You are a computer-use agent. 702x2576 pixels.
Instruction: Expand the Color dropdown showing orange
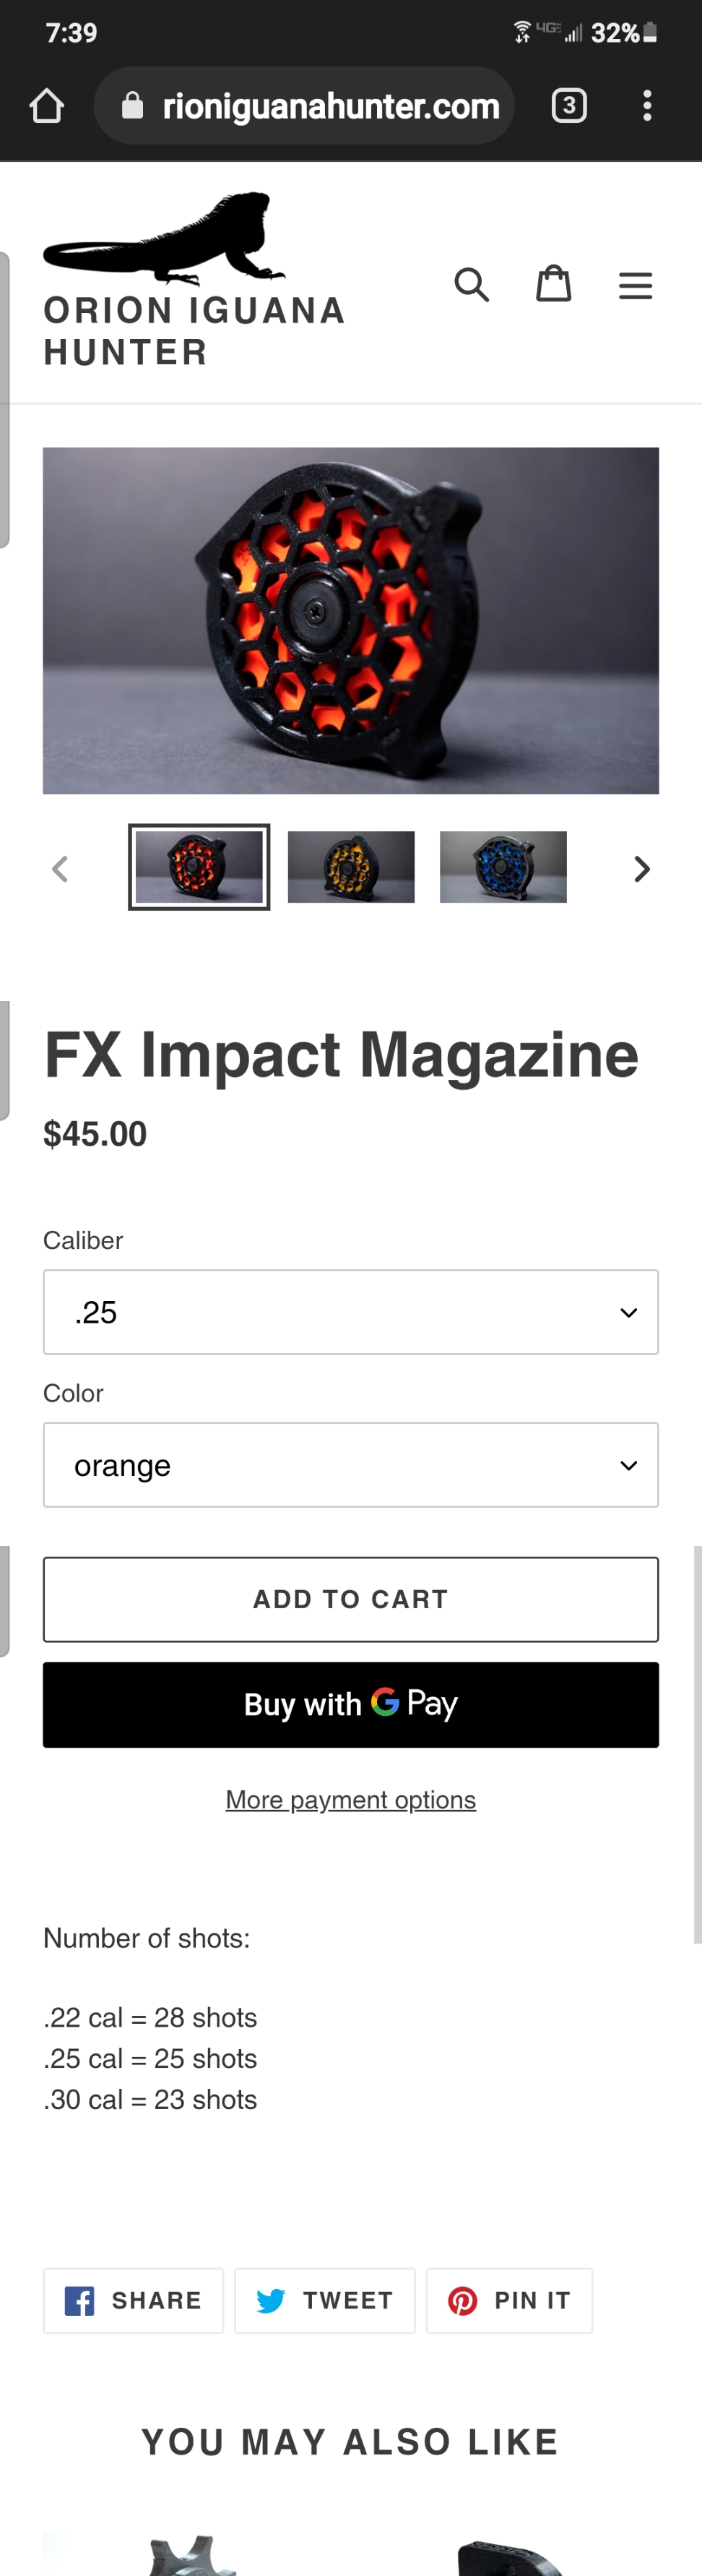tap(350, 1465)
